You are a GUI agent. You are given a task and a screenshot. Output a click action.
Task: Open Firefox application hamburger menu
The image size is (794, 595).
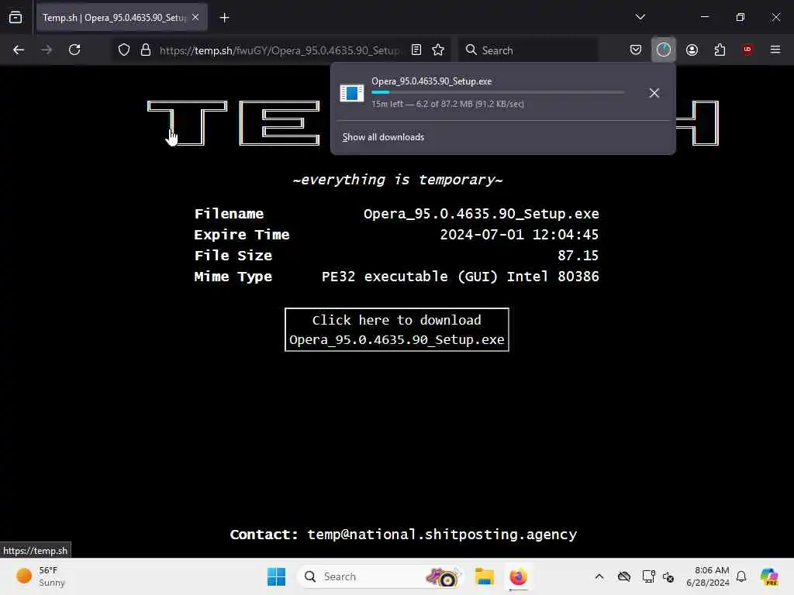tap(775, 50)
